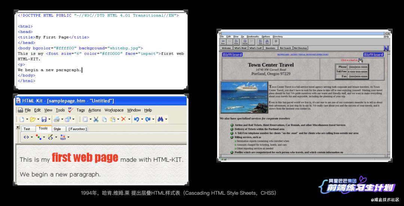Click the Home button in Netscape toolbar
The width and height of the screenshot is (404, 206).
point(236,42)
